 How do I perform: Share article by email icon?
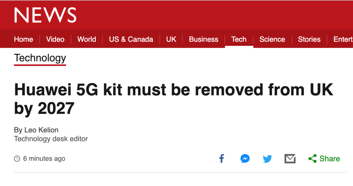[290, 159]
